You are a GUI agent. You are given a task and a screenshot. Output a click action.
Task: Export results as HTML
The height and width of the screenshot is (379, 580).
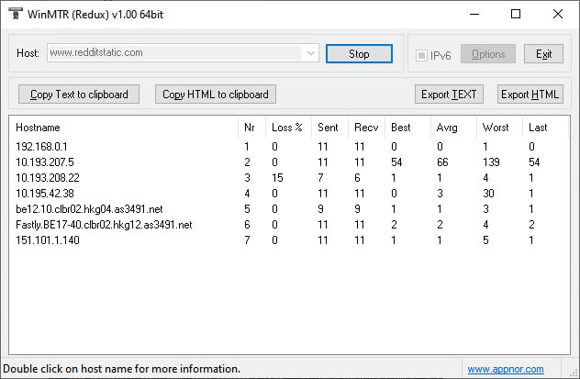530,95
